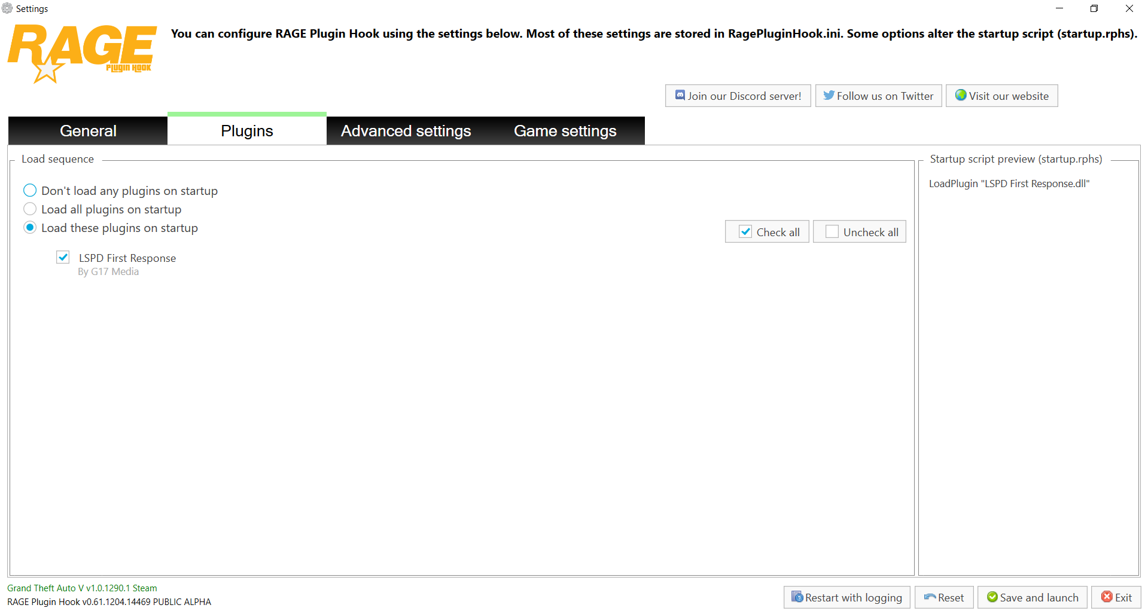Open the Advanced settings tab

click(x=406, y=131)
